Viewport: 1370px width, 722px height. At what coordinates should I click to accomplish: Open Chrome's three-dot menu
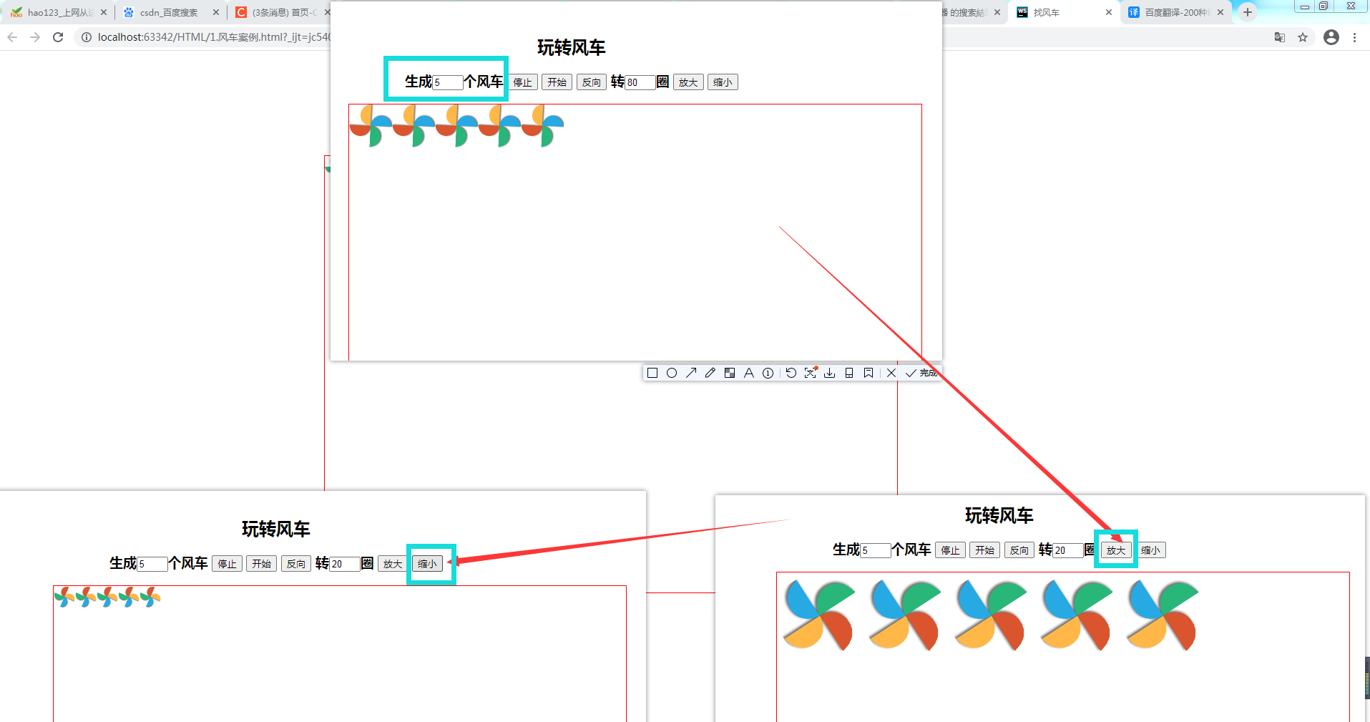[x=1356, y=36]
